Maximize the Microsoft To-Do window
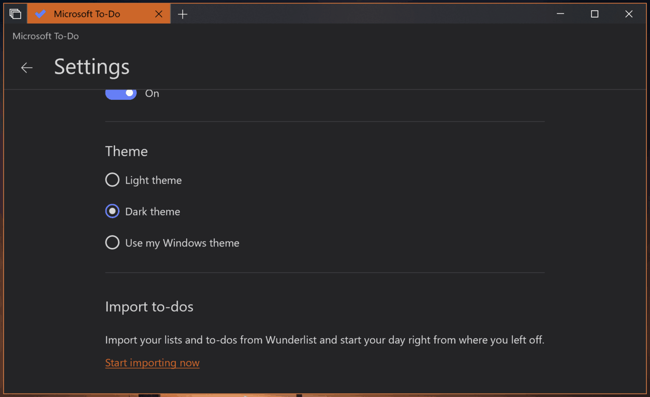Screen dimensions: 650x397 tap(595, 14)
